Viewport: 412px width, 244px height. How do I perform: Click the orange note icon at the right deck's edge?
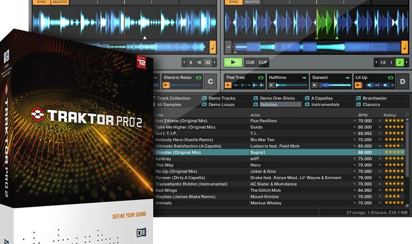click(404, 47)
